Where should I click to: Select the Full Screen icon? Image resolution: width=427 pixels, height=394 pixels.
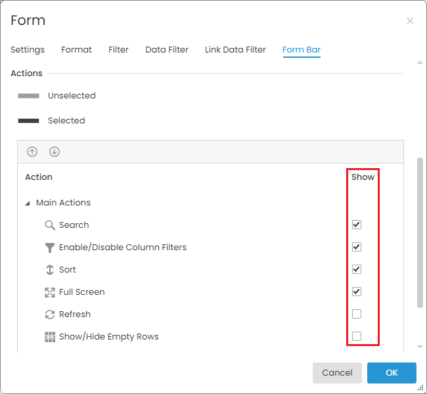tap(50, 292)
